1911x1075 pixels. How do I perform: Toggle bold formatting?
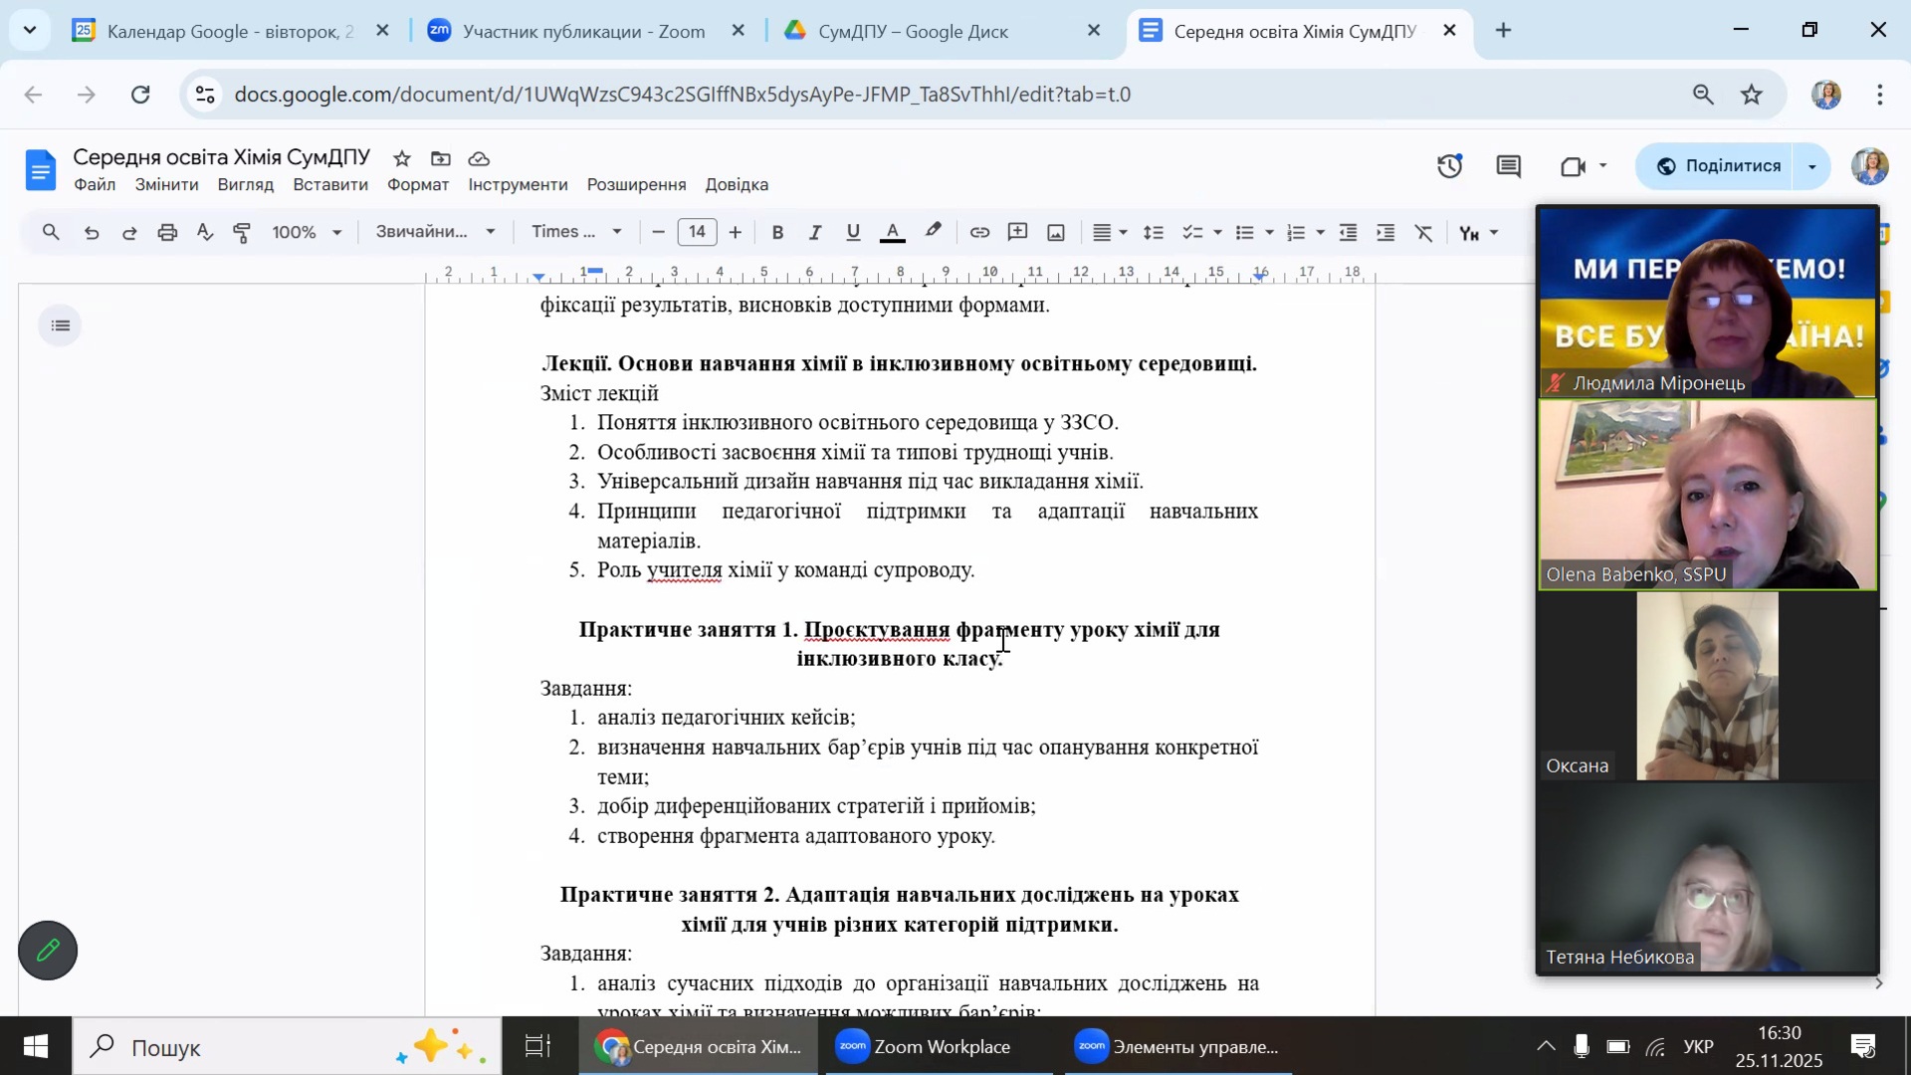pos(777,233)
